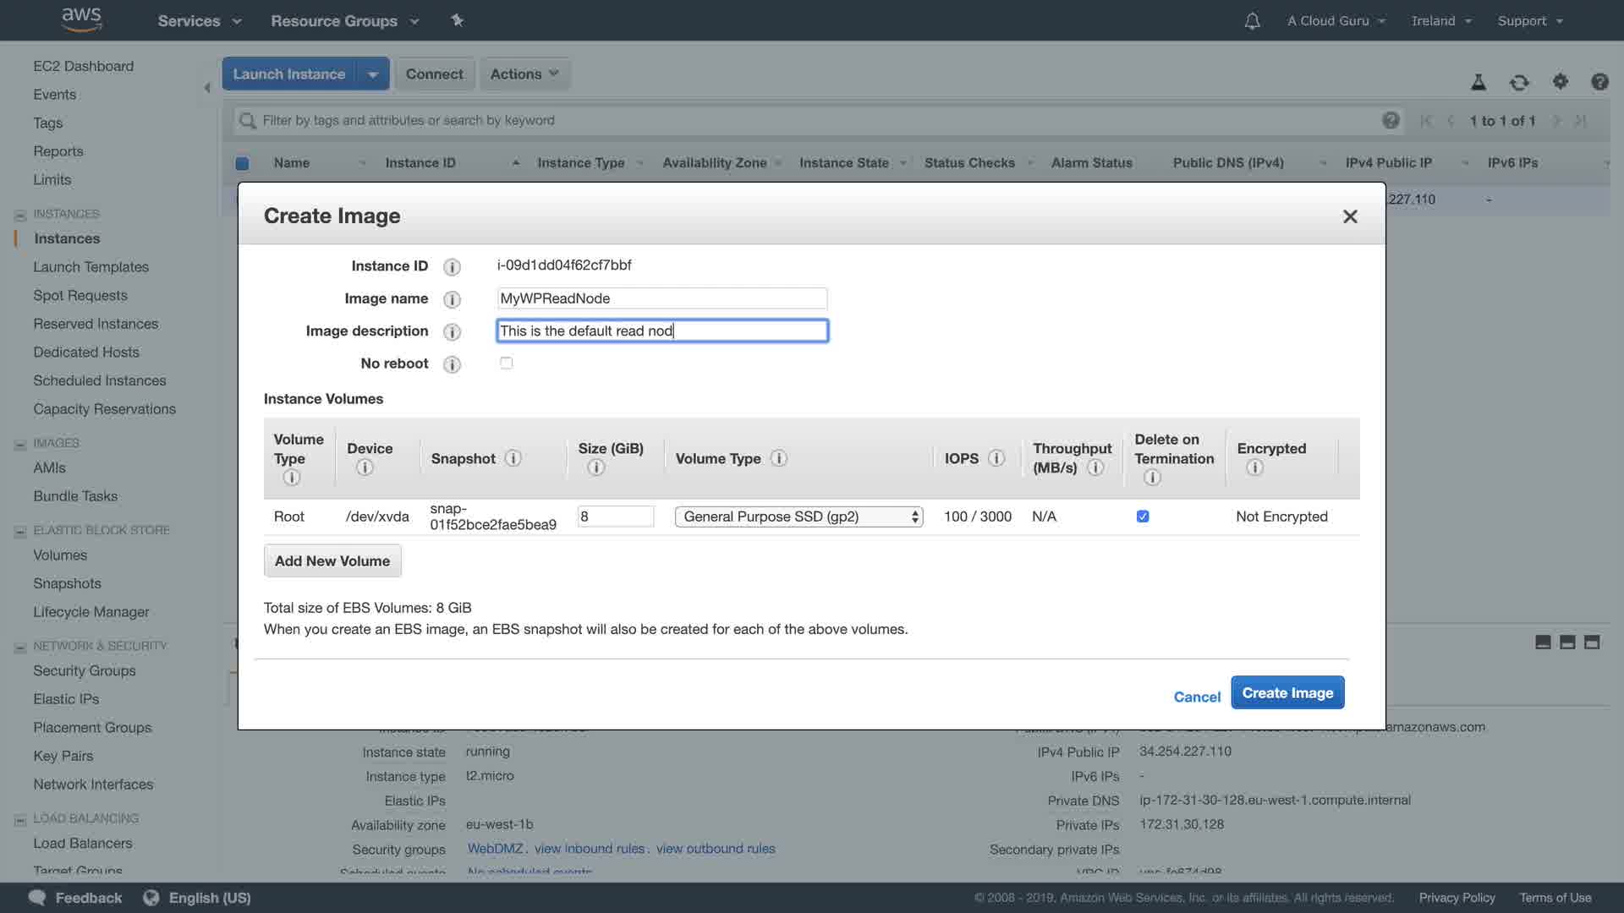Click the Add New Volume button
The height and width of the screenshot is (913, 1624).
click(x=332, y=560)
